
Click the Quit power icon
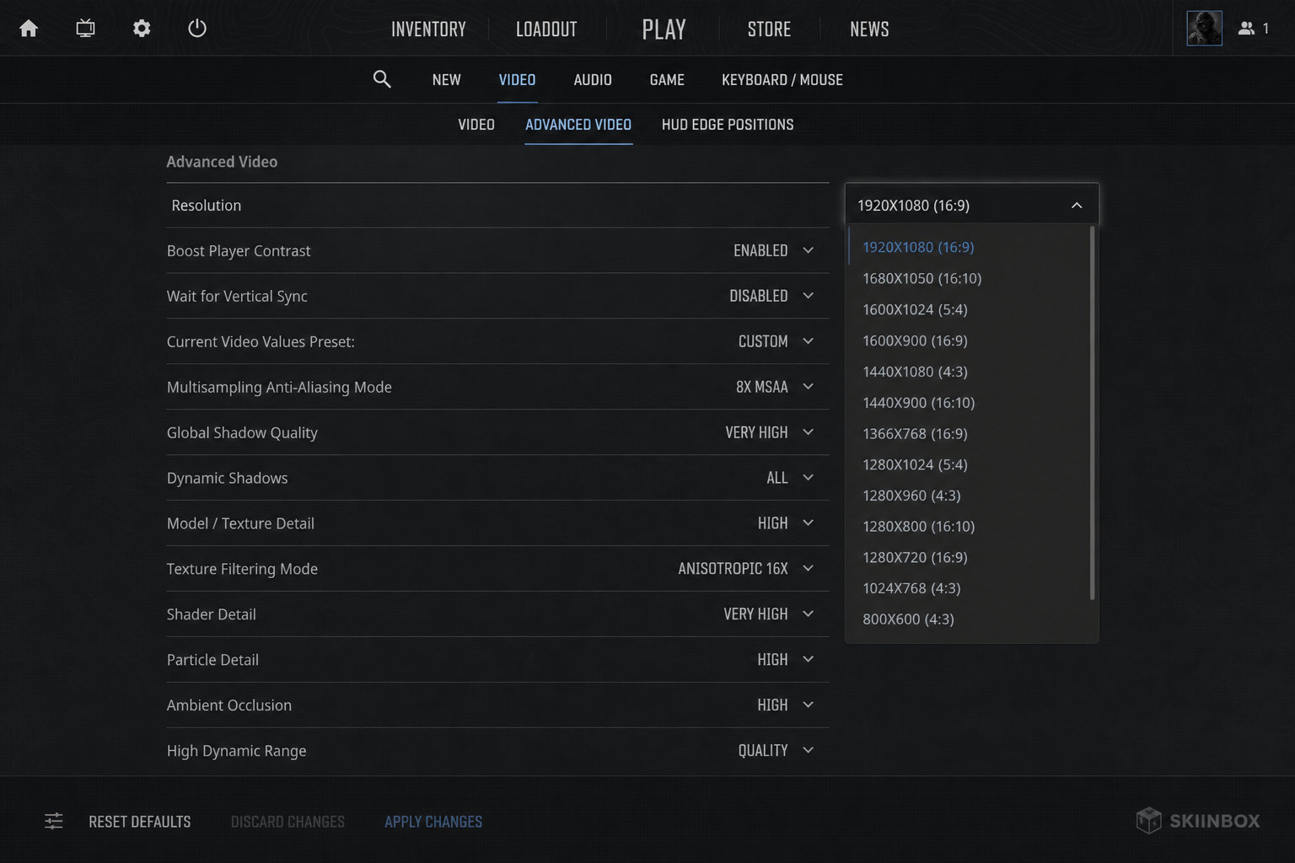[197, 29]
